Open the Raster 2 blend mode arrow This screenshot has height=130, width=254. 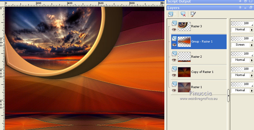[x=252, y=60]
